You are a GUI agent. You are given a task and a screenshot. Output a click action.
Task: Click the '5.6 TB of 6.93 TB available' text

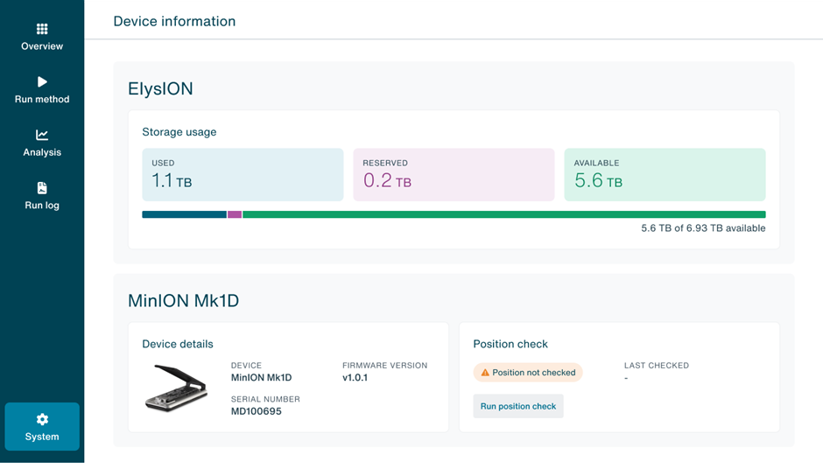pyautogui.click(x=703, y=227)
